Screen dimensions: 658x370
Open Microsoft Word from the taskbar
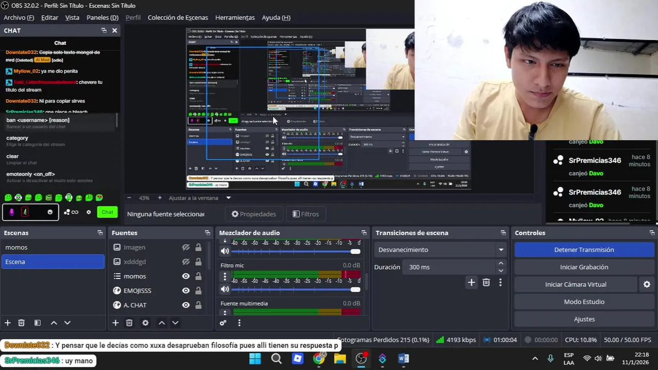pos(403,358)
